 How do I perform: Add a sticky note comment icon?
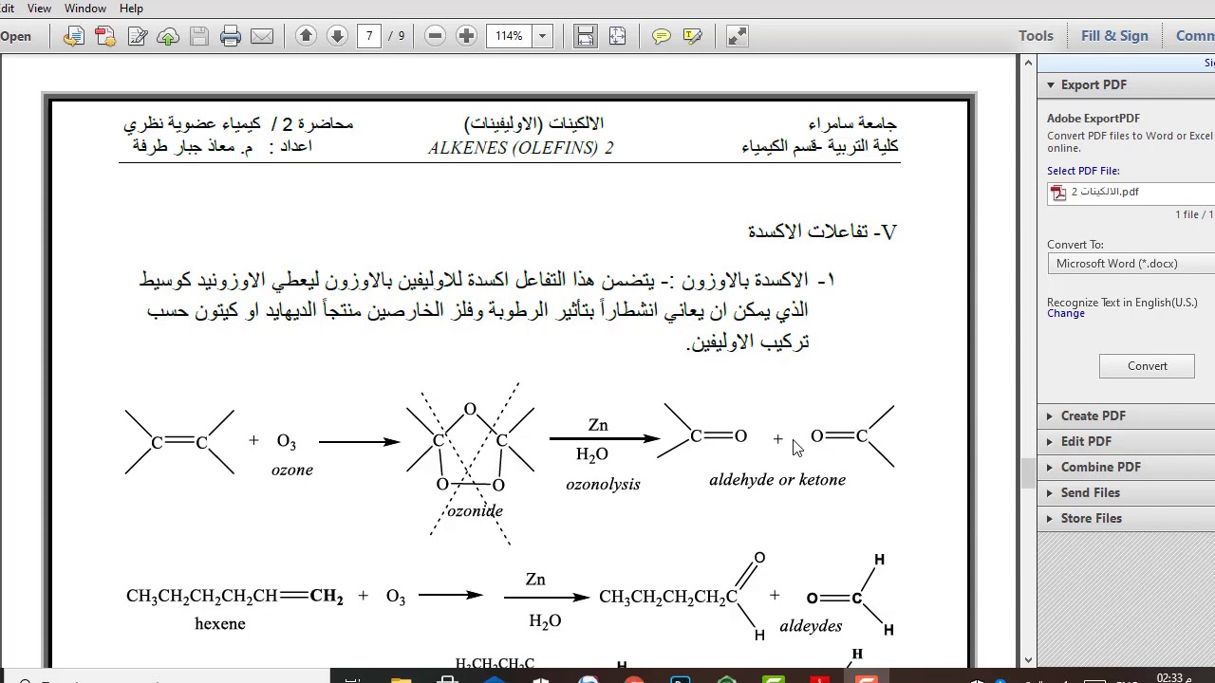pos(662,36)
